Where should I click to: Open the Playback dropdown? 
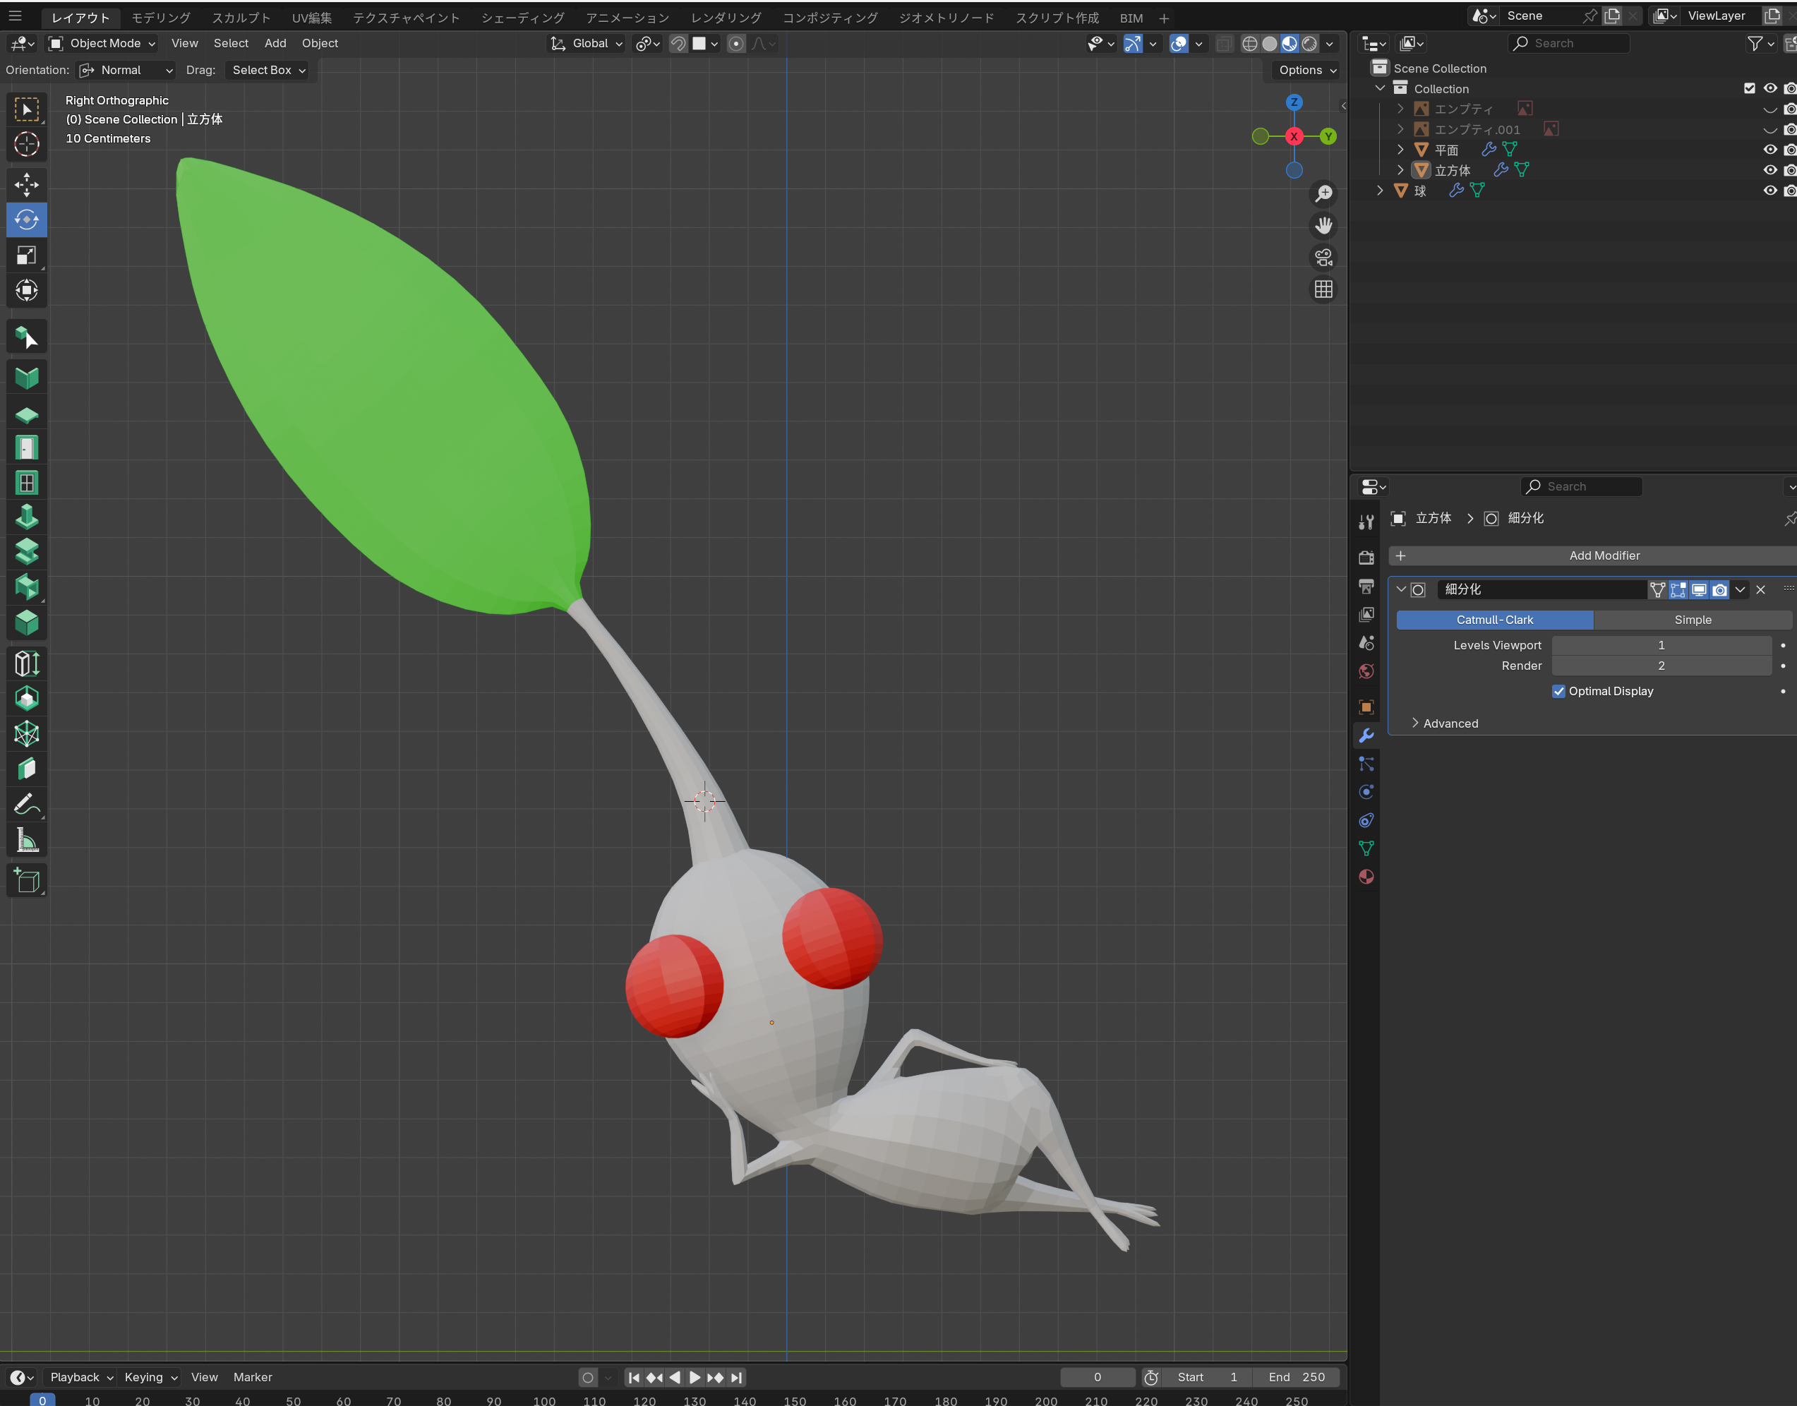pos(81,1377)
